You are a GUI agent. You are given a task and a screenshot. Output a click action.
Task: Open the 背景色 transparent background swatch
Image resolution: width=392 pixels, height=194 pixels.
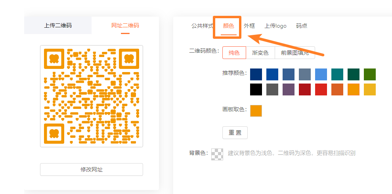(x=217, y=154)
